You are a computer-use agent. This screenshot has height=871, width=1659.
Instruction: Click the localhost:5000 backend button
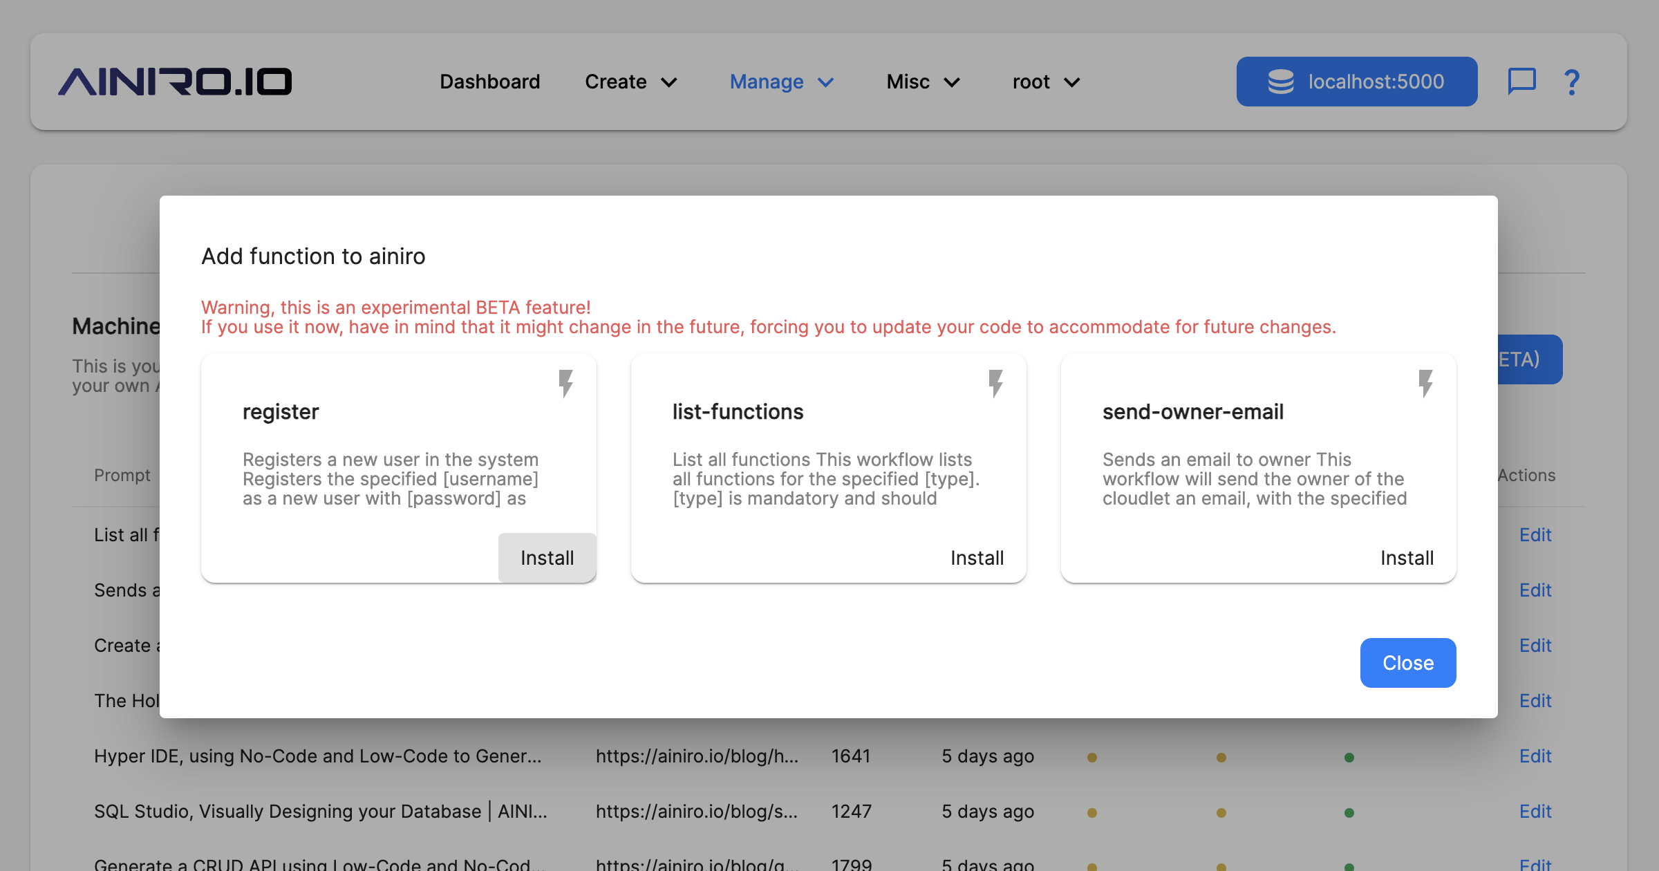[1356, 82]
